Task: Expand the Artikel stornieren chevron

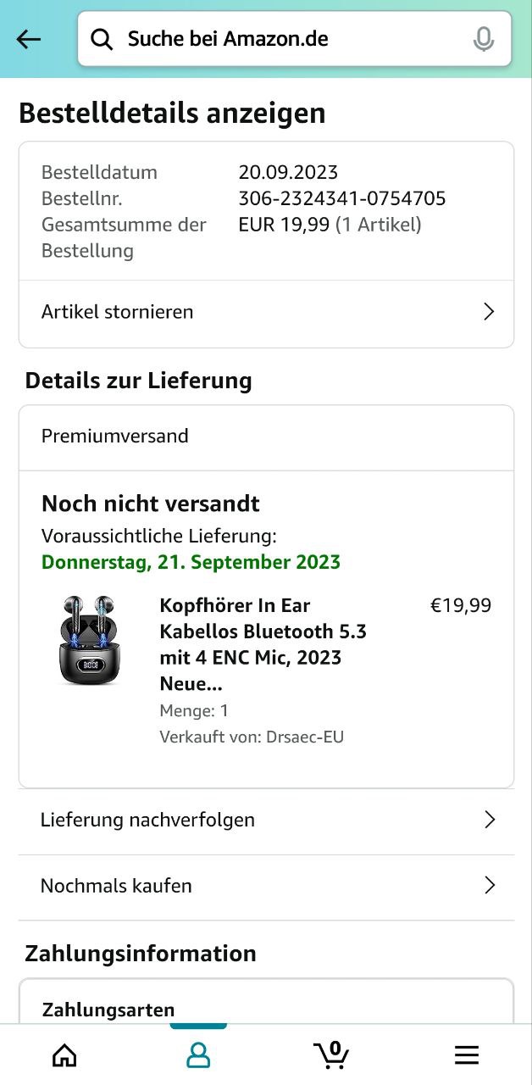Action: click(489, 312)
